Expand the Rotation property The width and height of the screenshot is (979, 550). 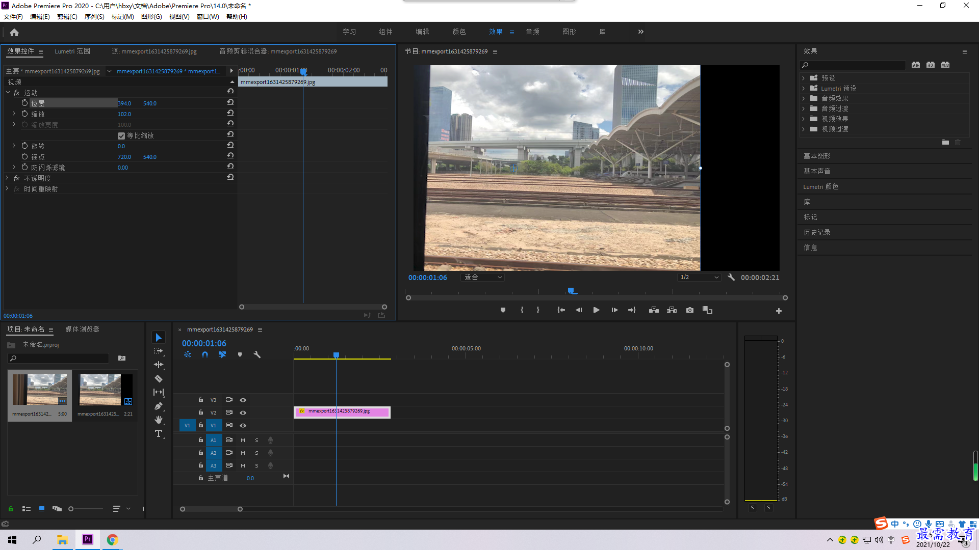[x=14, y=146]
